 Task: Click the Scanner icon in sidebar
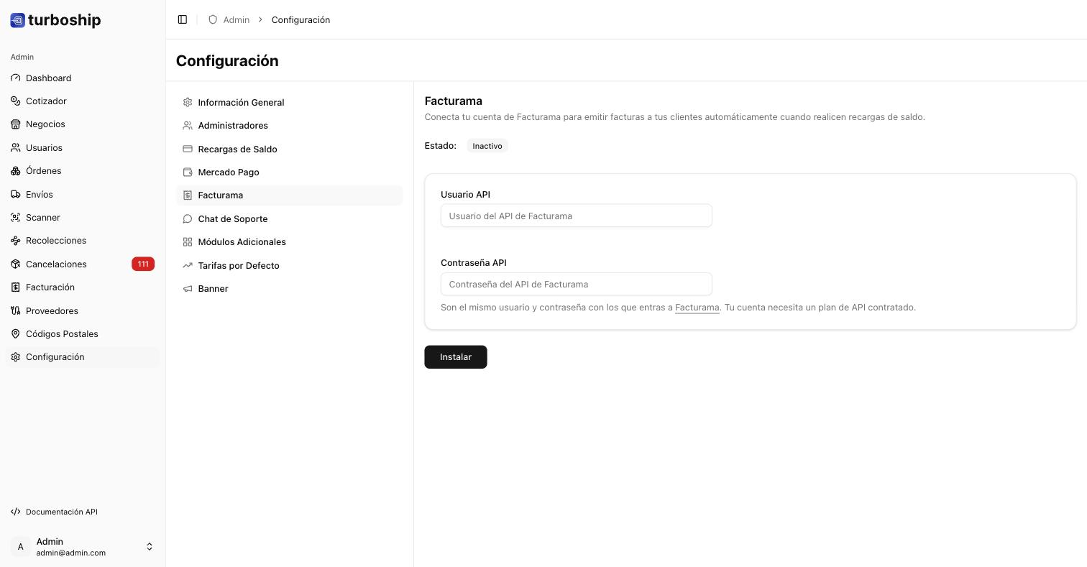(15, 217)
